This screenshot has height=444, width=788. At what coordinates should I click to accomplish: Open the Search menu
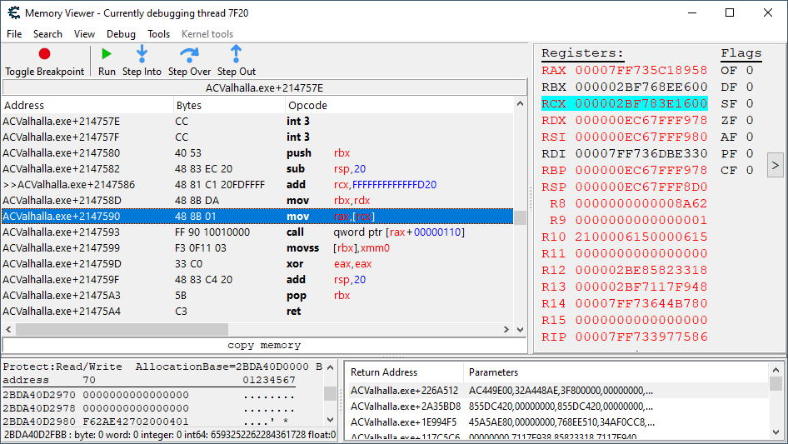tap(47, 34)
